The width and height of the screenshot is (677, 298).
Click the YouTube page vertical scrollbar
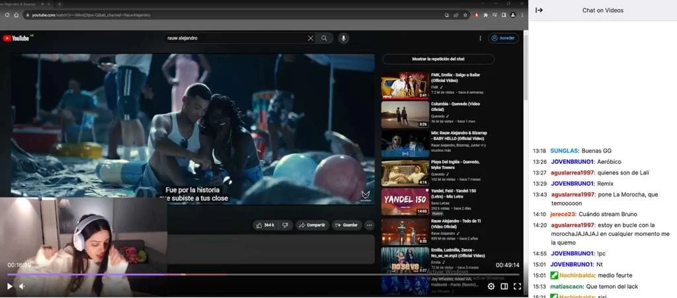pyautogui.click(x=526, y=69)
